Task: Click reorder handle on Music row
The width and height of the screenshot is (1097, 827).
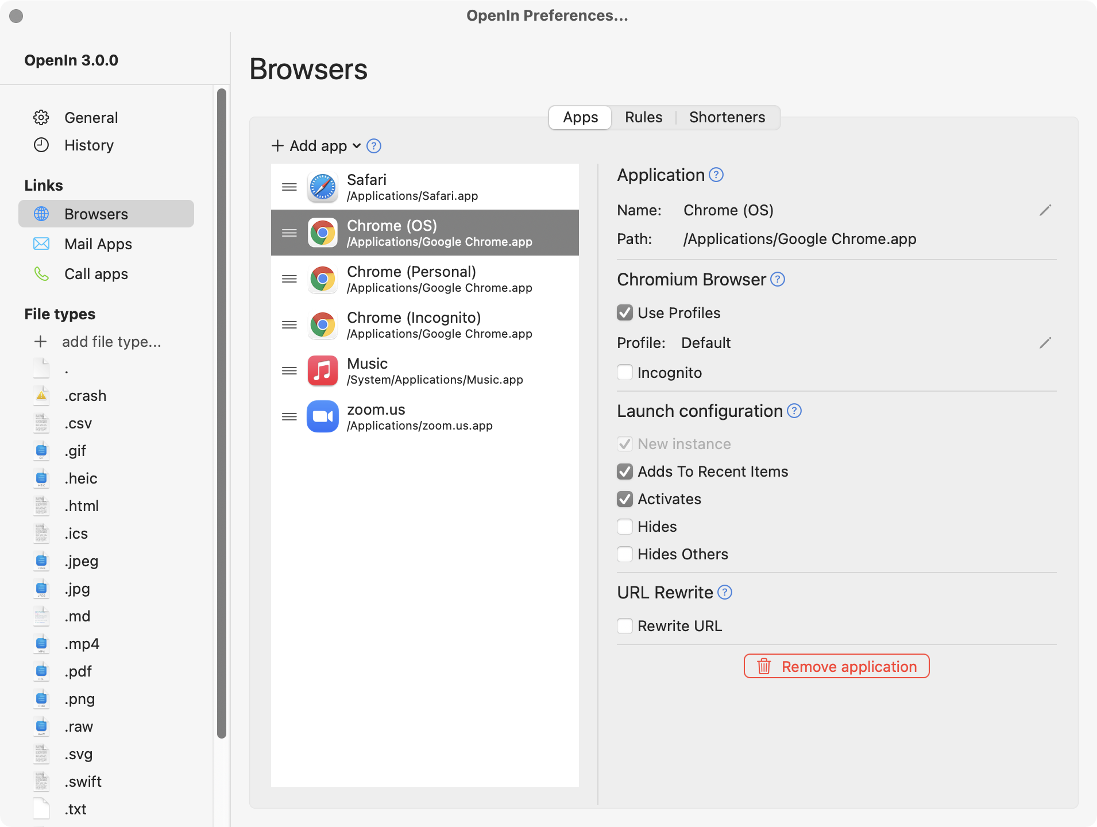Action: click(289, 370)
